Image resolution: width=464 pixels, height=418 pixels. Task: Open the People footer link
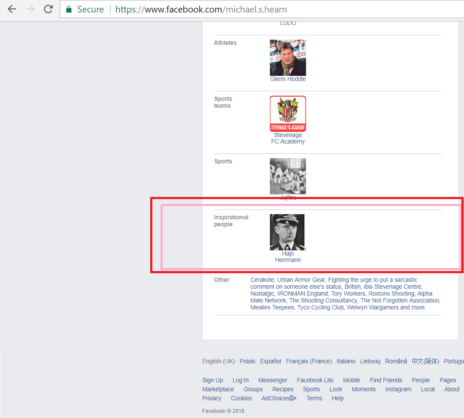tap(421, 381)
